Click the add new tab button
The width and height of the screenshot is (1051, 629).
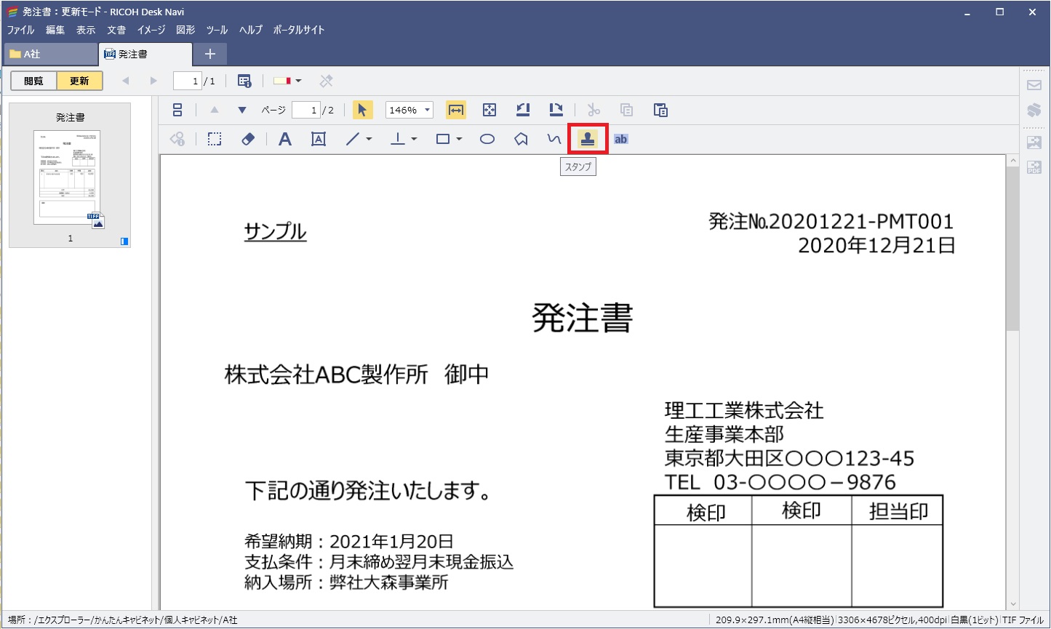click(209, 53)
